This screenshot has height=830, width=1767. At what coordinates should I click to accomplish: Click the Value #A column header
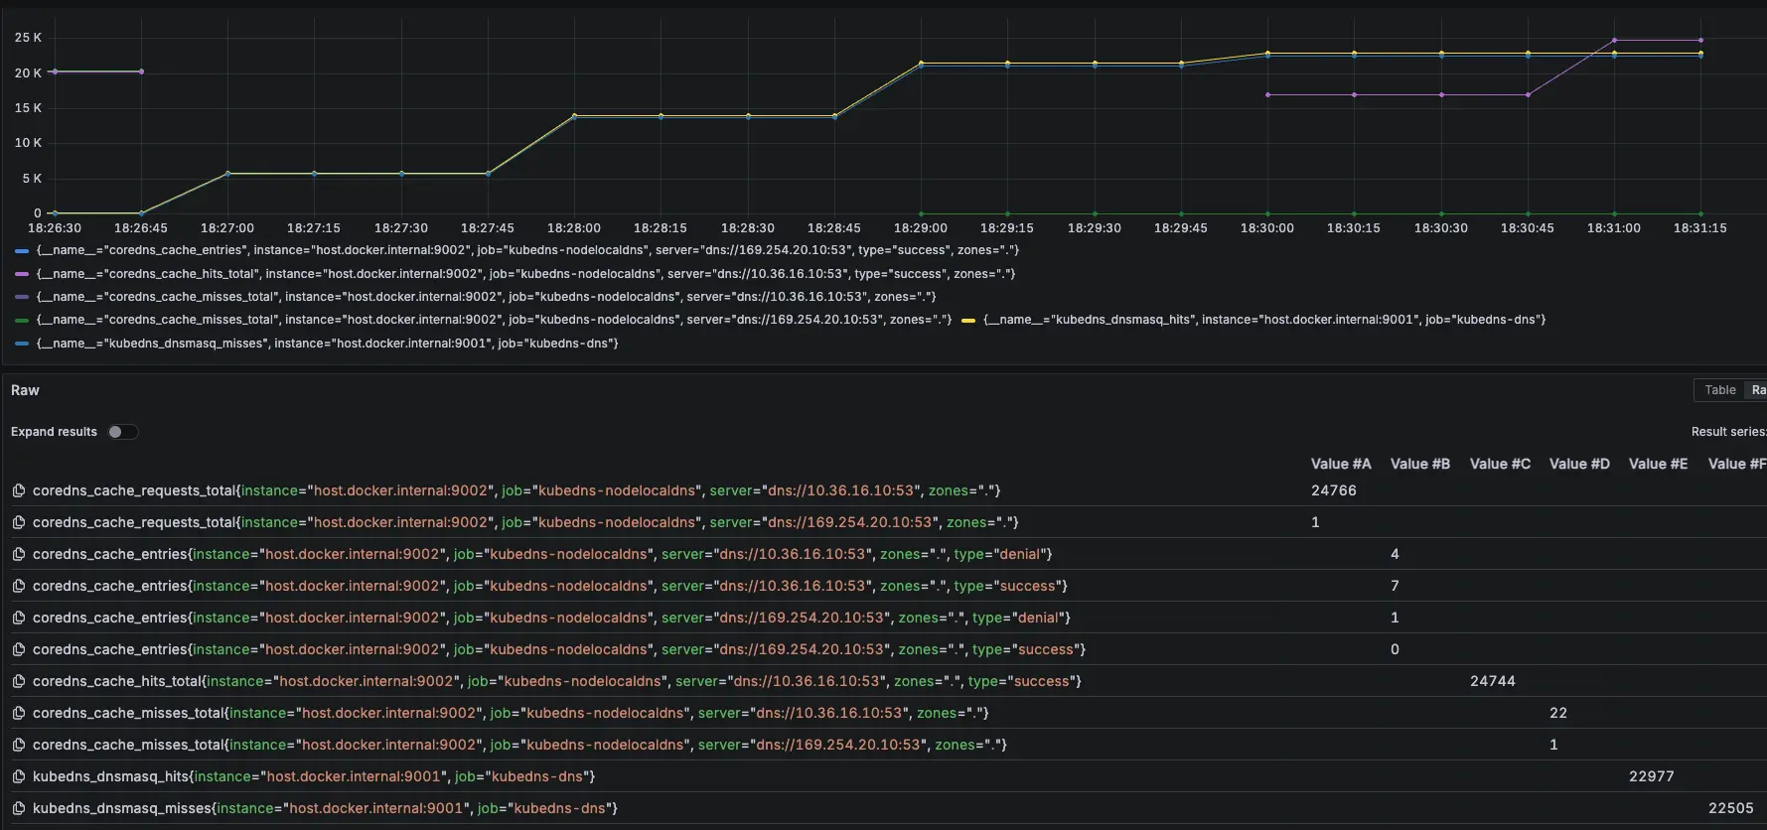[1340, 464]
